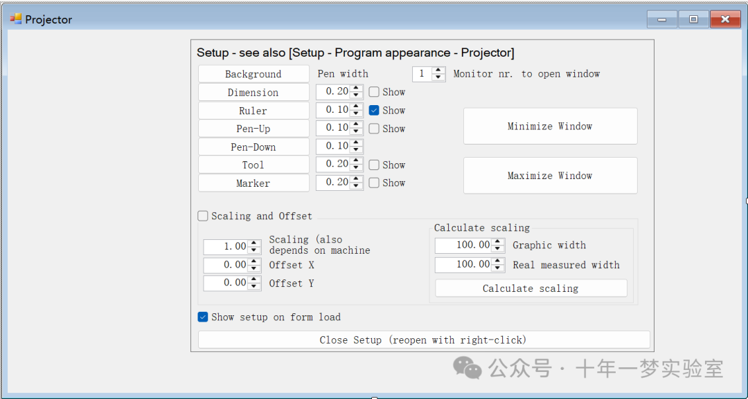Screen dimensions: 748x399
Task: Click the Marker pen width field
Action: pos(333,183)
